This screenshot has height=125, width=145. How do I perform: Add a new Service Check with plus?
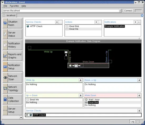point(57,22)
